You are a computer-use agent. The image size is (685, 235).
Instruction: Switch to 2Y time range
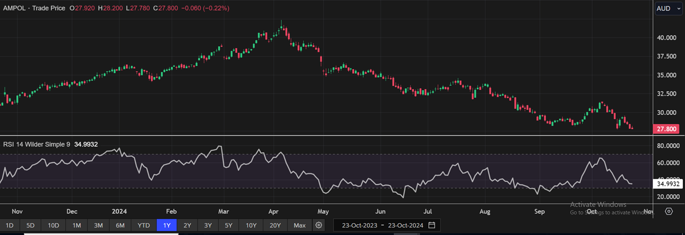[x=187, y=225]
